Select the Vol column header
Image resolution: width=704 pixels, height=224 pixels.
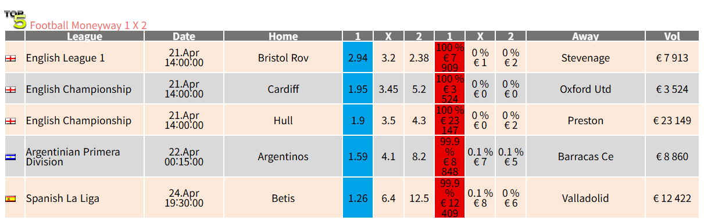(x=672, y=36)
